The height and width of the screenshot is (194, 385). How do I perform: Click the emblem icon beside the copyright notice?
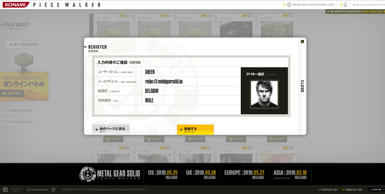tap(345, 5)
